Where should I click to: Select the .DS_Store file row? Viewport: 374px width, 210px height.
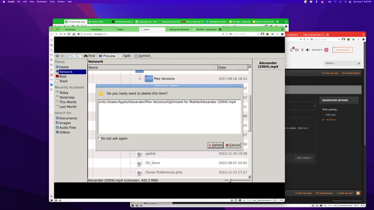(x=168, y=163)
